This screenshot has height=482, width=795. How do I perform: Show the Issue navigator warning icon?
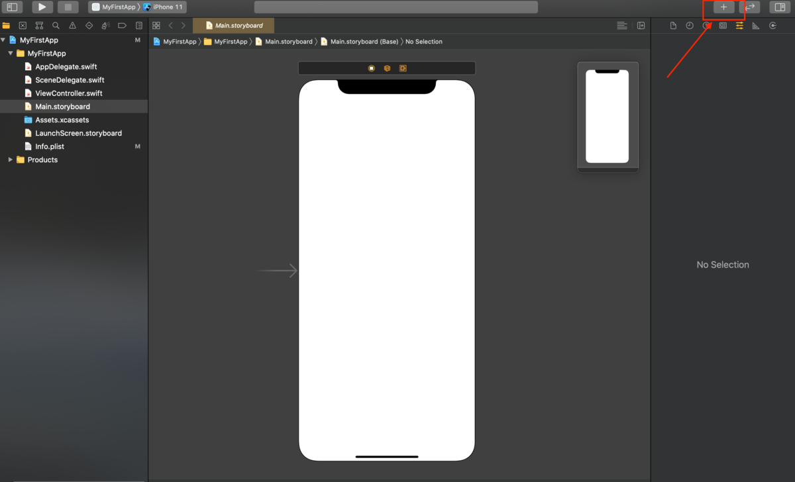[72, 26]
